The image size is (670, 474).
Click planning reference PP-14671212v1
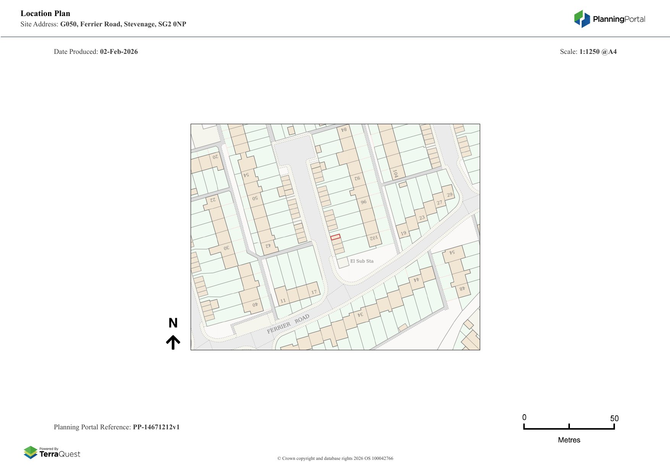point(156,427)
